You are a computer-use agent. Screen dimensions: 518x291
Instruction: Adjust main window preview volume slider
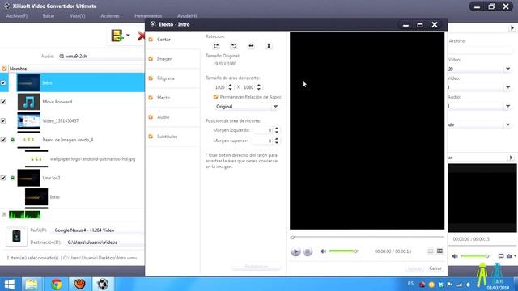pyautogui.click(x=475, y=256)
